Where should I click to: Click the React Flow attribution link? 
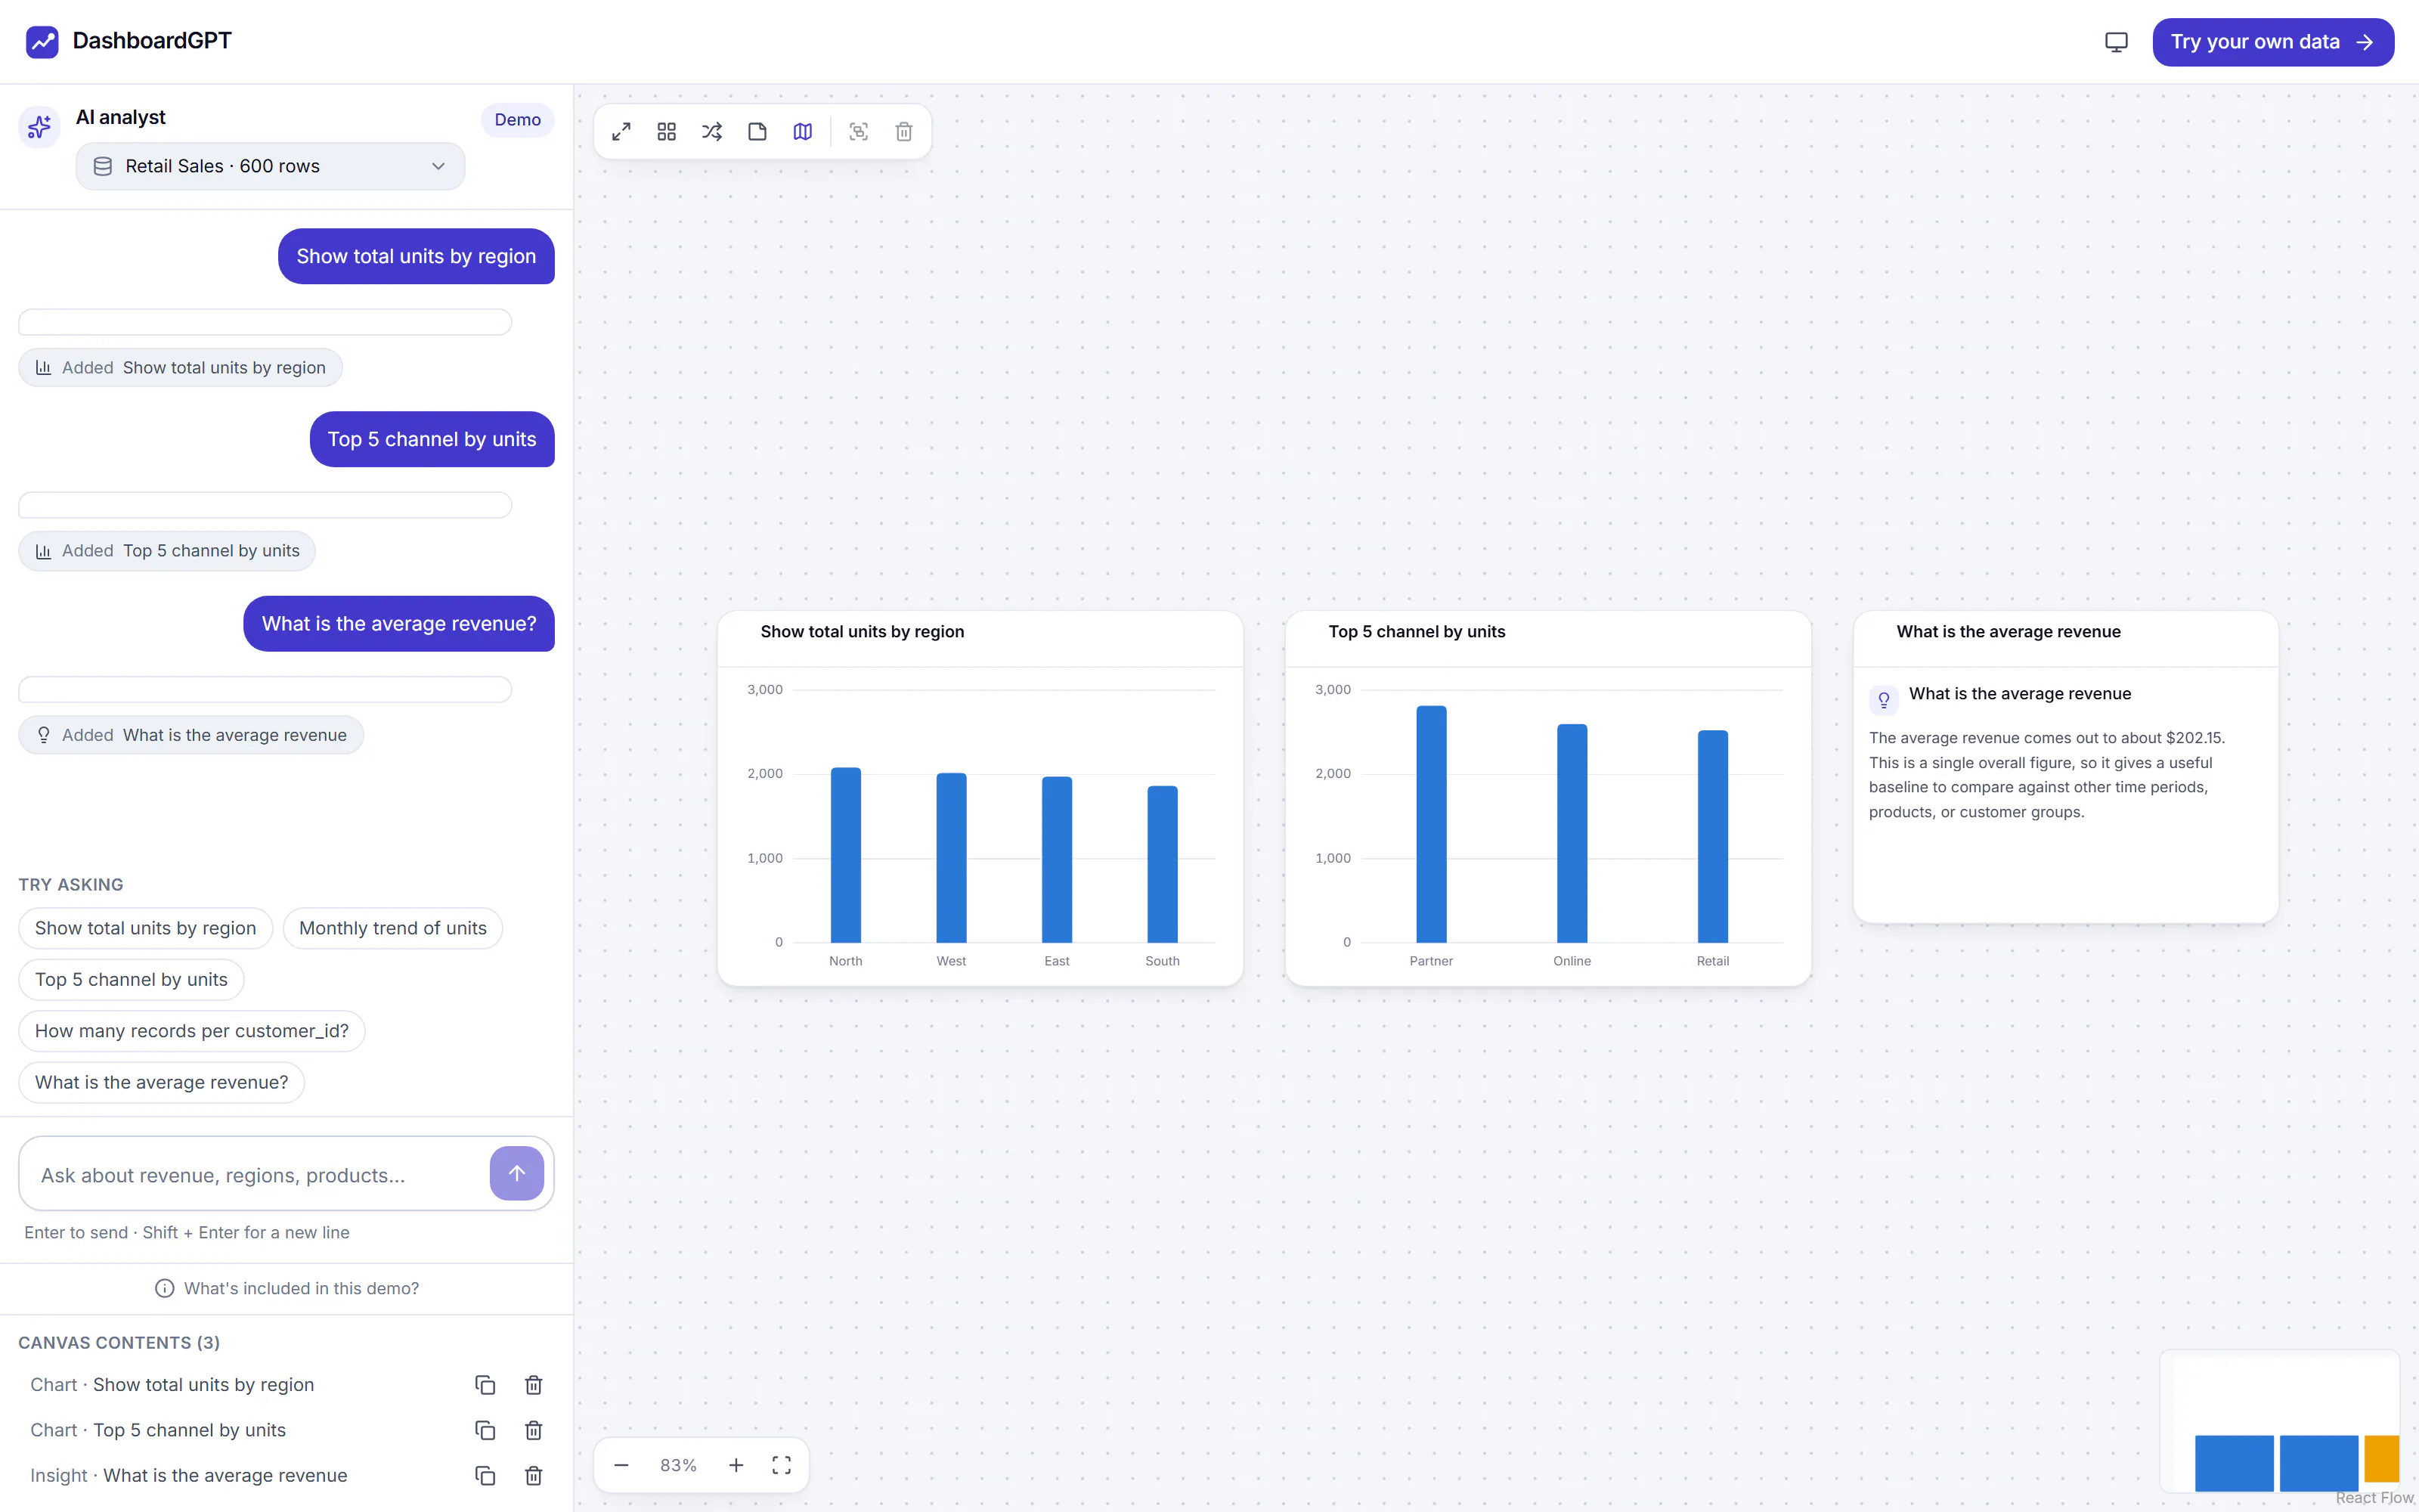tap(2374, 1498)
